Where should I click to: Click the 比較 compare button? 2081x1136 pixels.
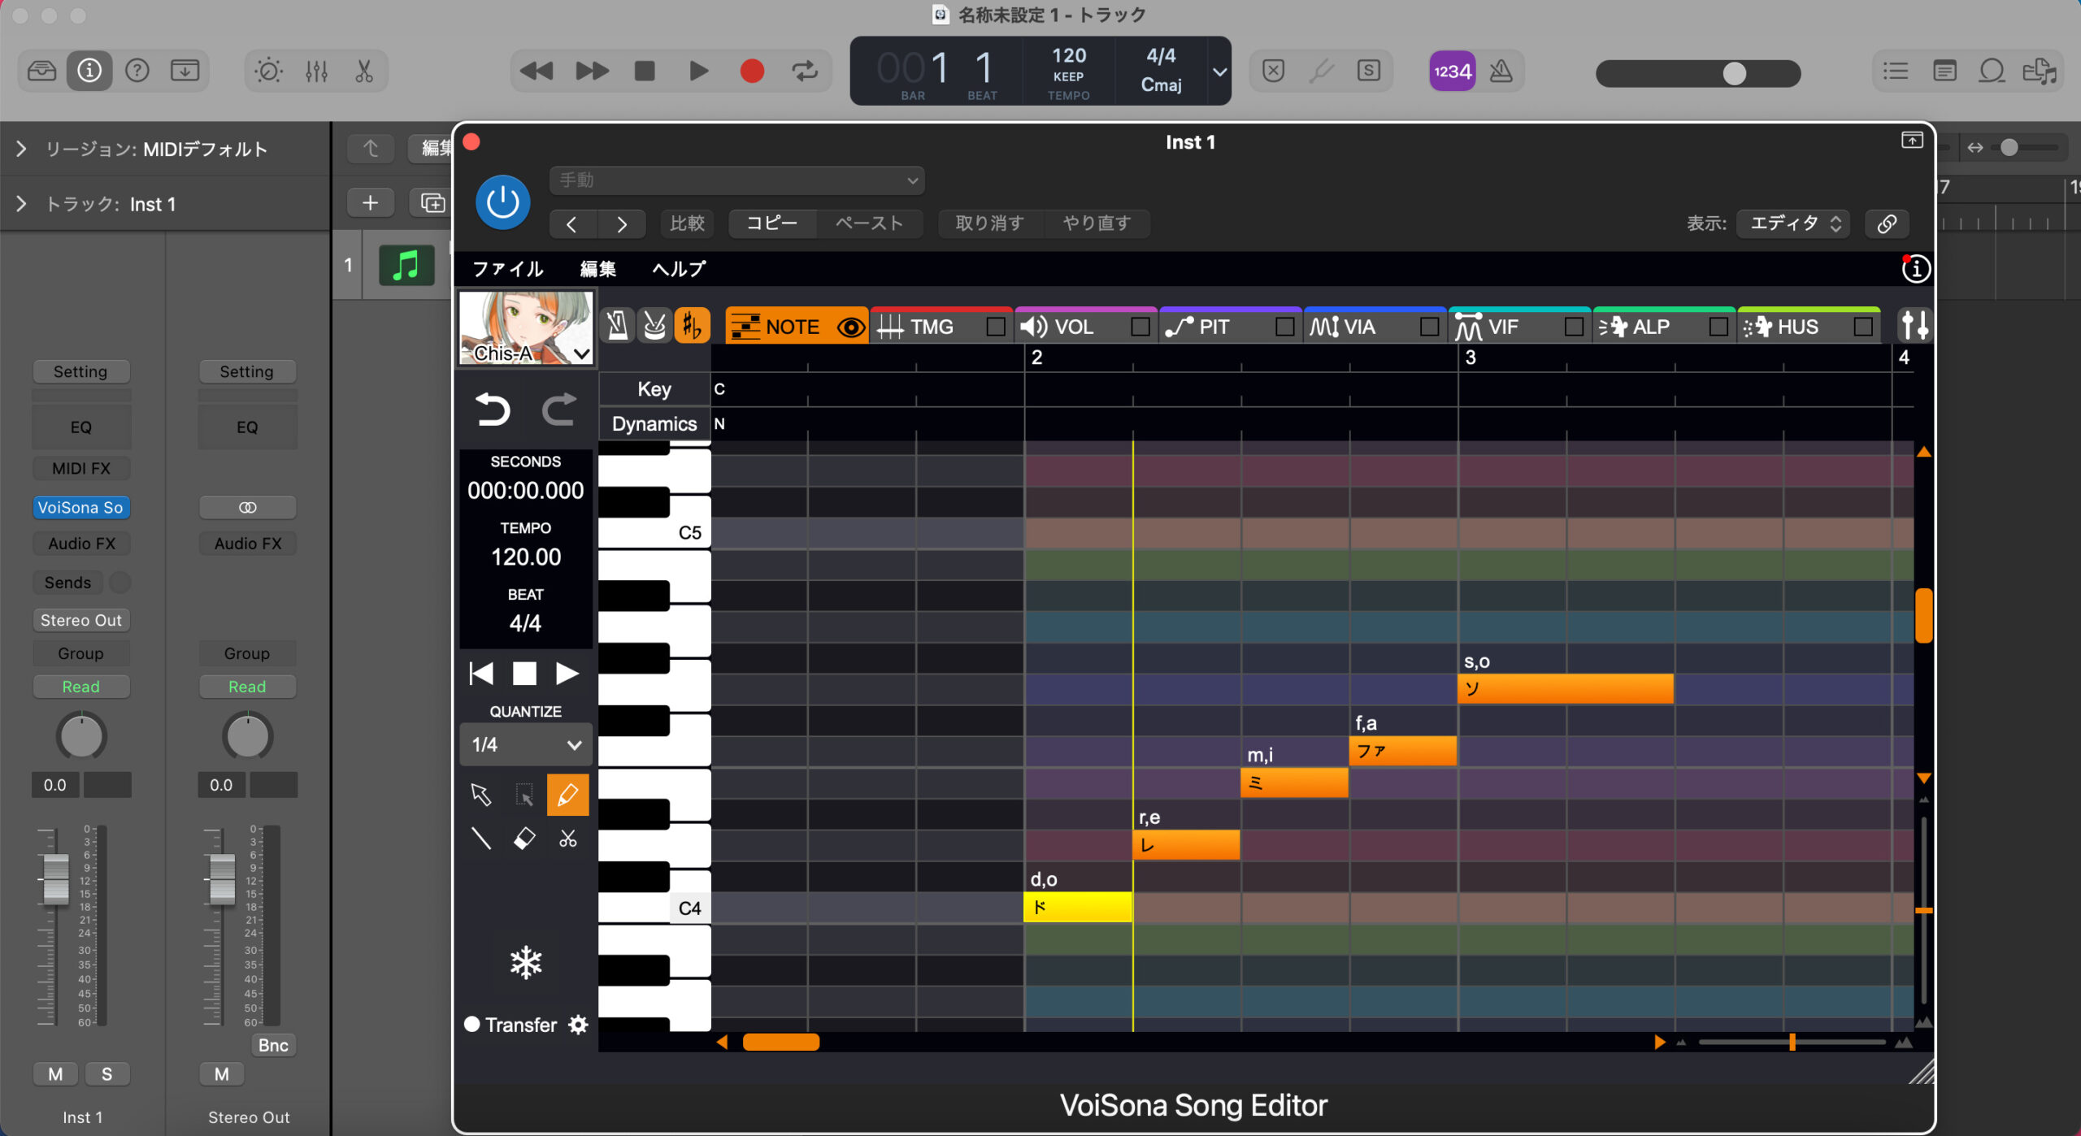point(688,223)
